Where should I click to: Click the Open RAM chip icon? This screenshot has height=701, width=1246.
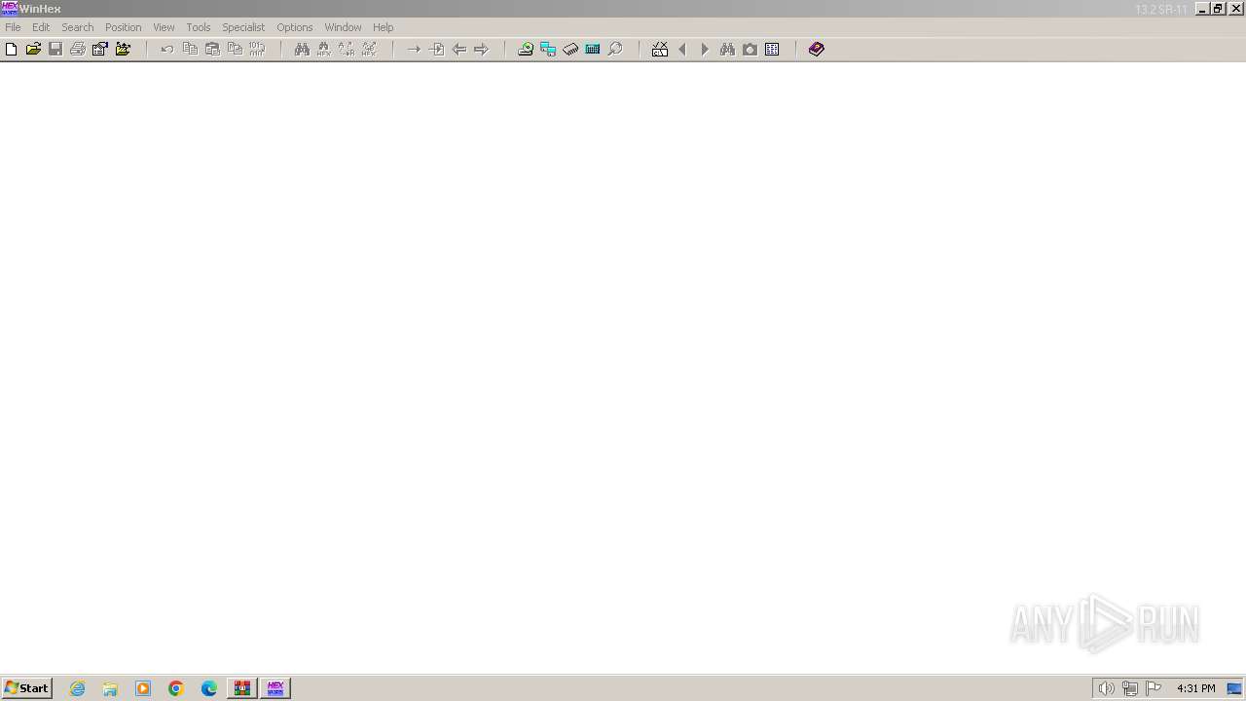click(570, 49)
